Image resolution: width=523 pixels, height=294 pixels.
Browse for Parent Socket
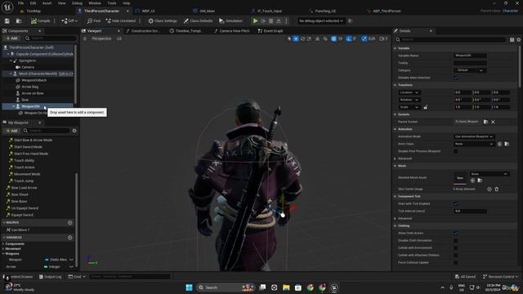coord(485,122)
